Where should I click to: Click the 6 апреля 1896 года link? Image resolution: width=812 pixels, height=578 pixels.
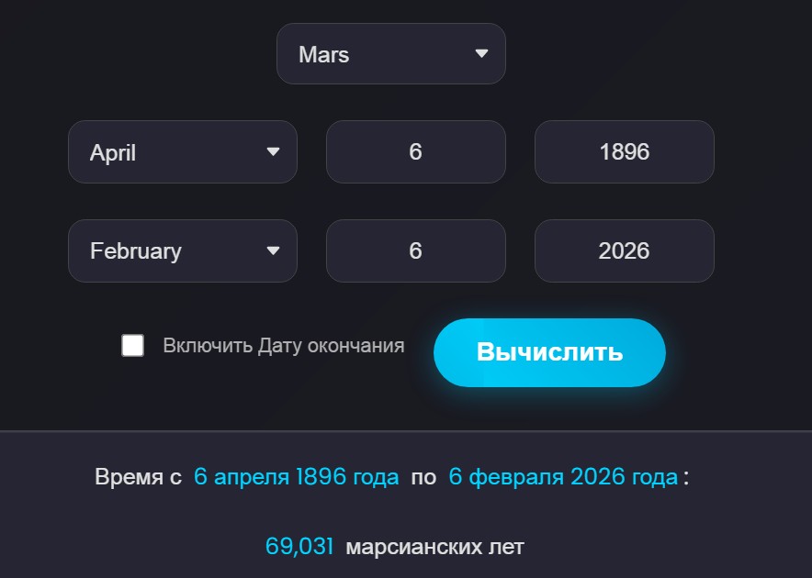click(x=296, y=476)
